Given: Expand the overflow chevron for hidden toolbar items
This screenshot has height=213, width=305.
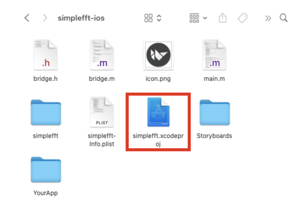Looking at the screenshot, I should click(x=267, y=18).
